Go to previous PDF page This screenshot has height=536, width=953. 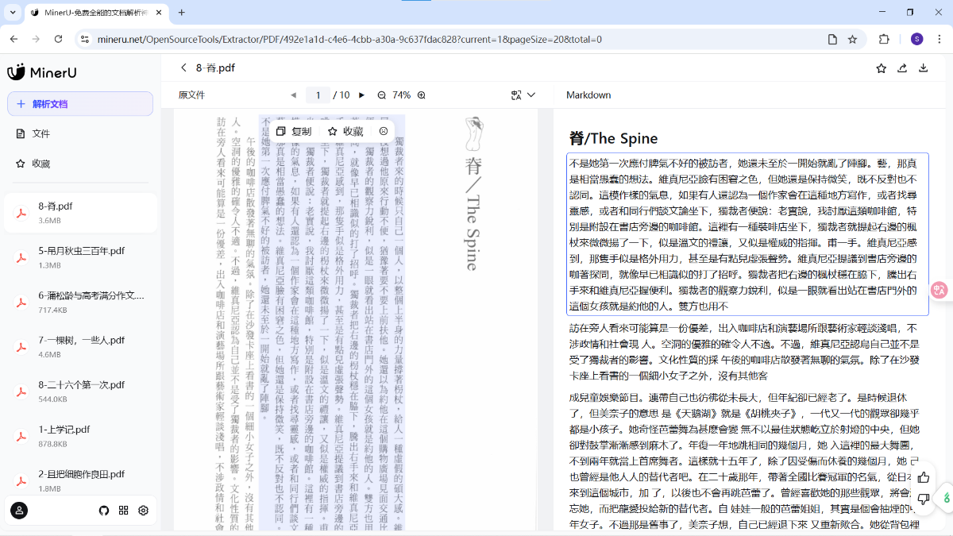(x=293, y=95)
